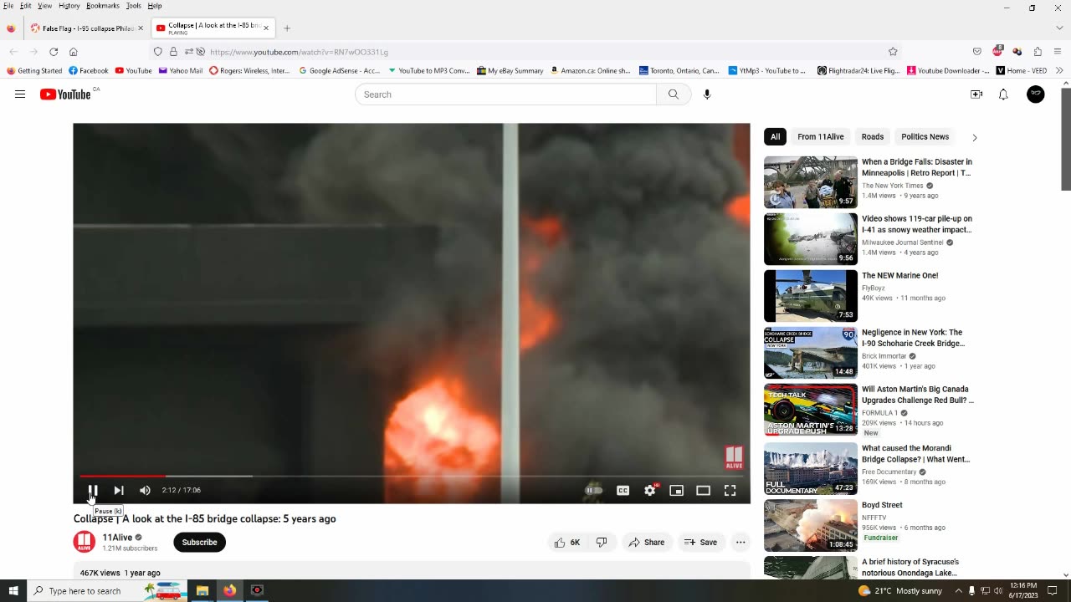Save page to Pocket

(976, 52)
